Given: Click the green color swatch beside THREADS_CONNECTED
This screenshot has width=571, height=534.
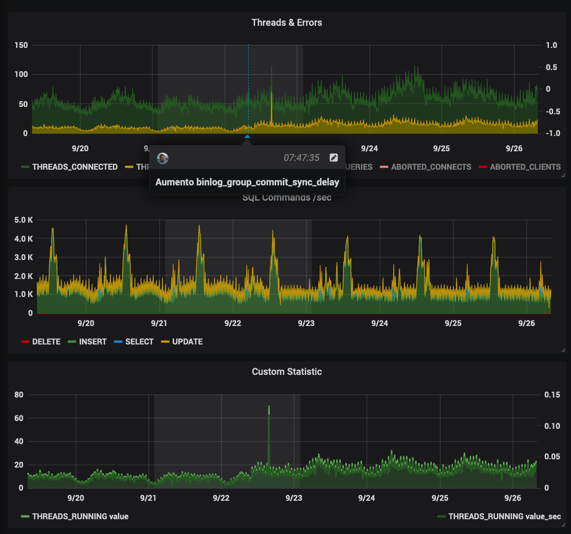Looking at the screenshot, I should tap(25, 167).
